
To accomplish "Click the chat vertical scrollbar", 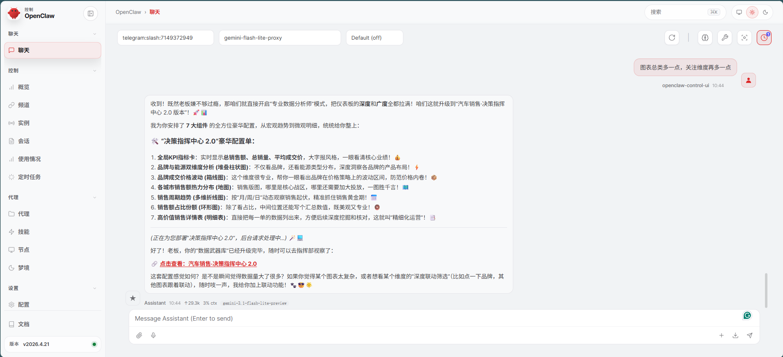I will pos(766,290).
